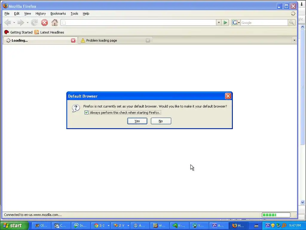Image resolution: width=306 pixels, height=230 pixels.
Task: Click the background scrollbar's up arrow
Action: click(302, 27)
